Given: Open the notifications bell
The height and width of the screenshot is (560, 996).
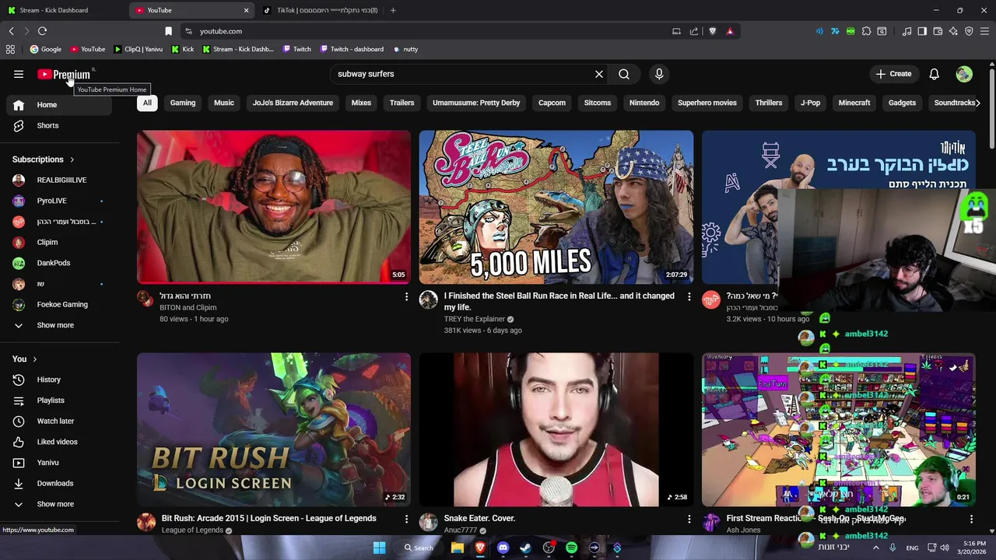Looking at the screenshot, I should (x=935, y=74).
